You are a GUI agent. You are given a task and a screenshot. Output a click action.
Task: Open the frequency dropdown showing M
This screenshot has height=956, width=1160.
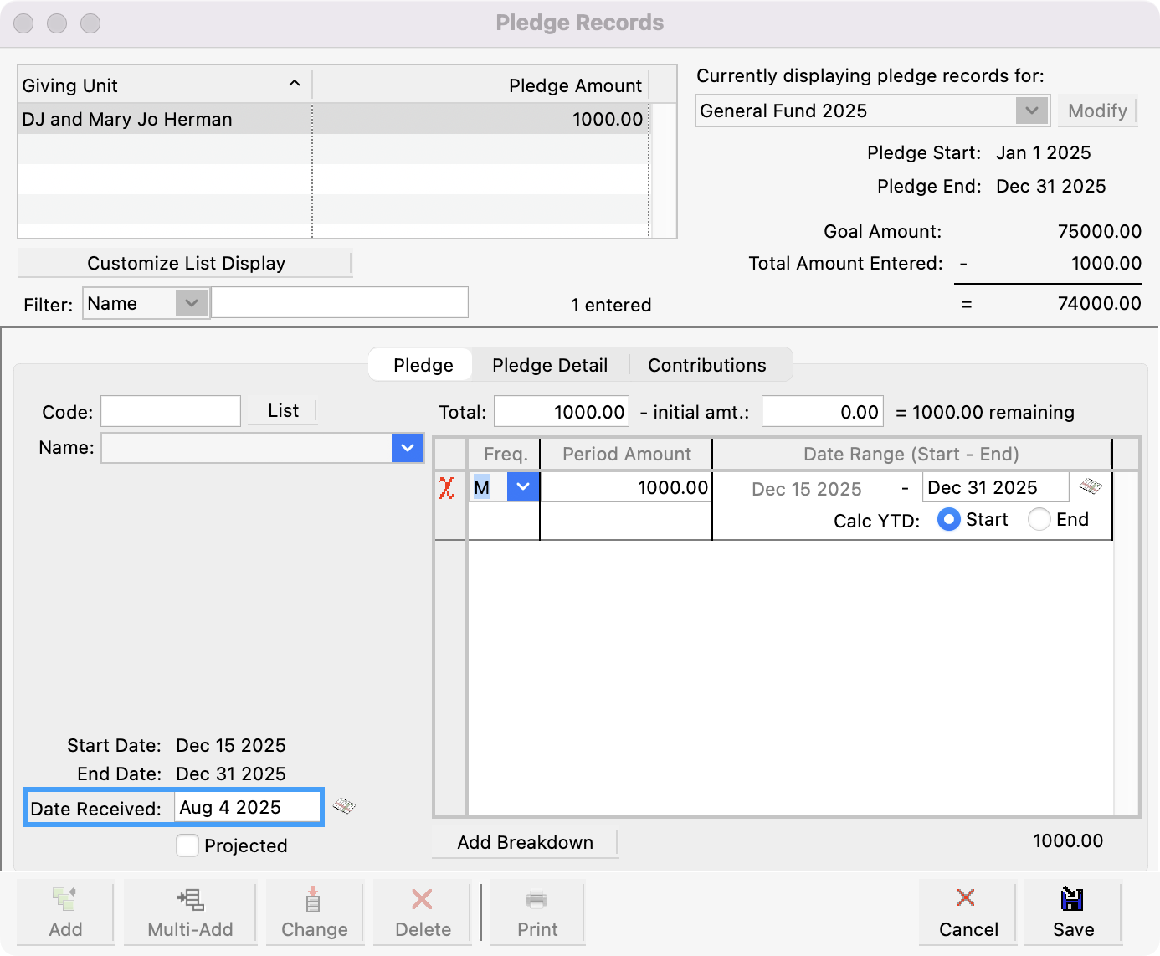click(x=524, y=486)
